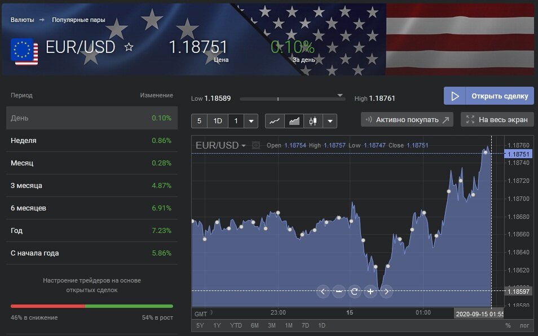Zoom out the chart with minus
The image size is (538, 336).
339,291
